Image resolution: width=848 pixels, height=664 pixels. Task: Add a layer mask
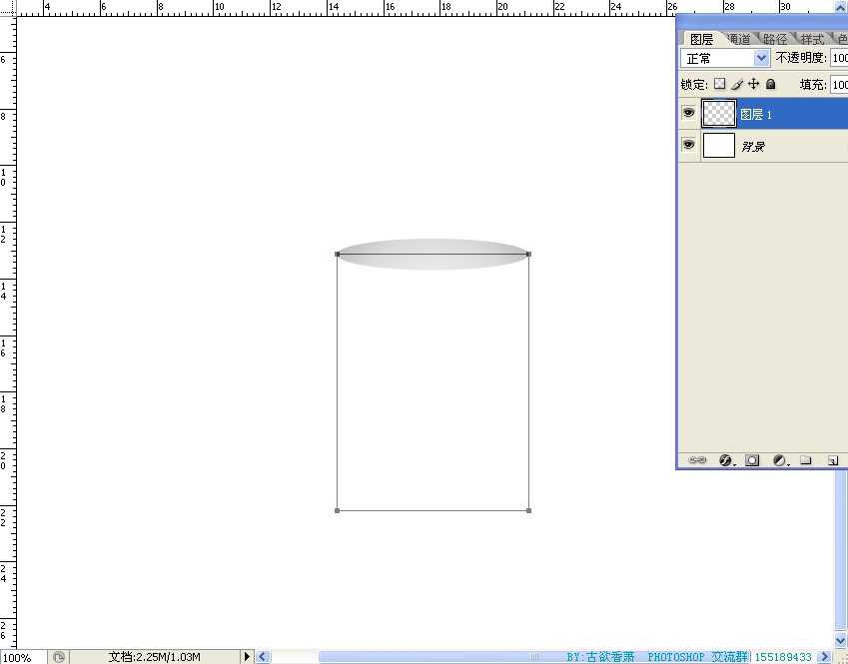click(753, 460)
